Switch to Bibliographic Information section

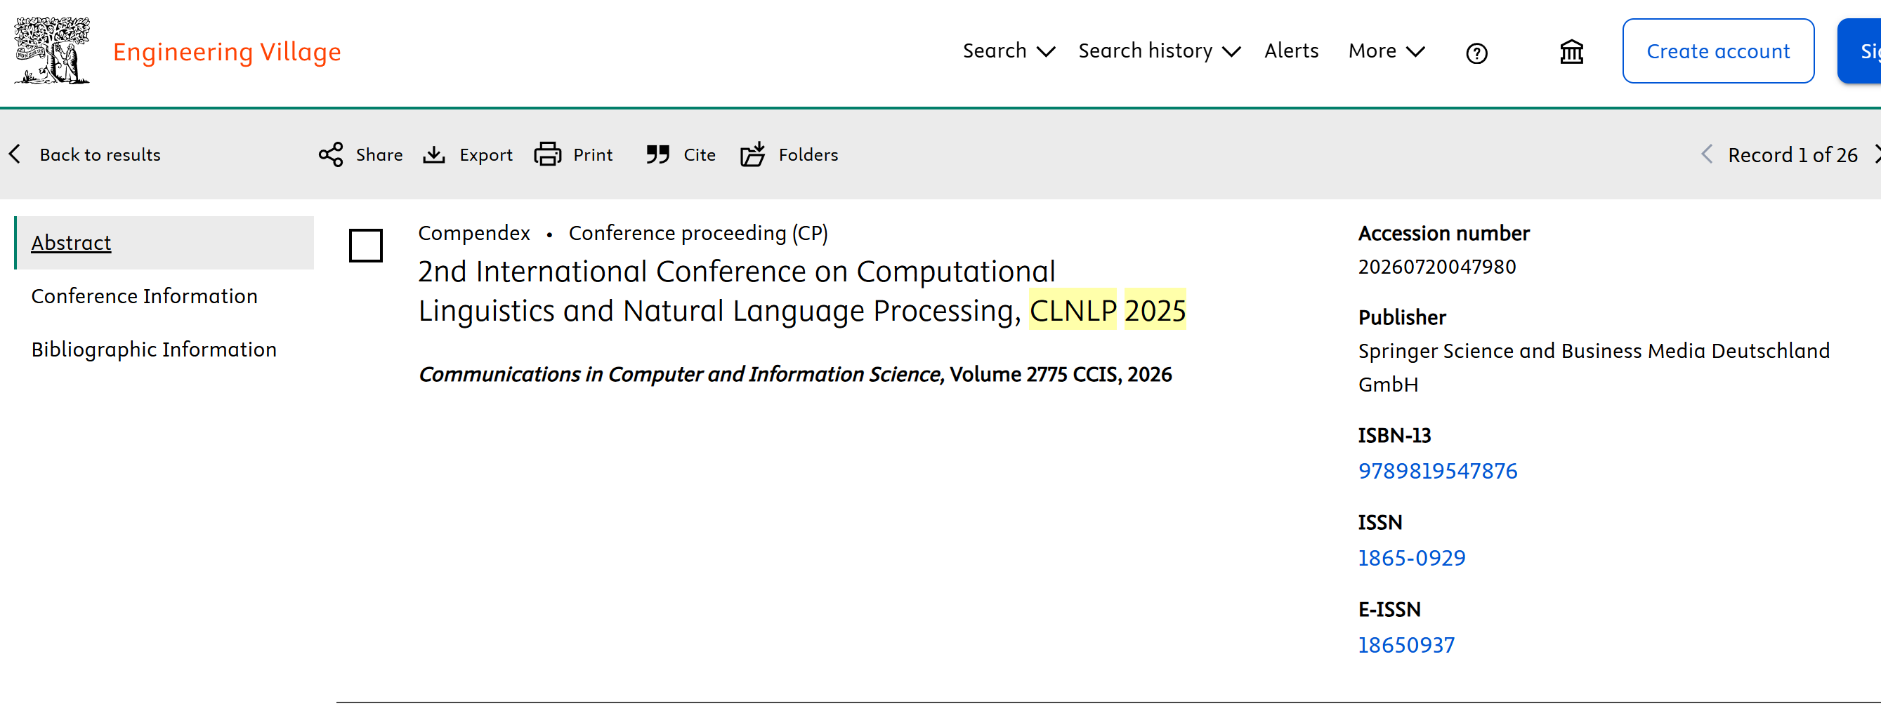154,349
